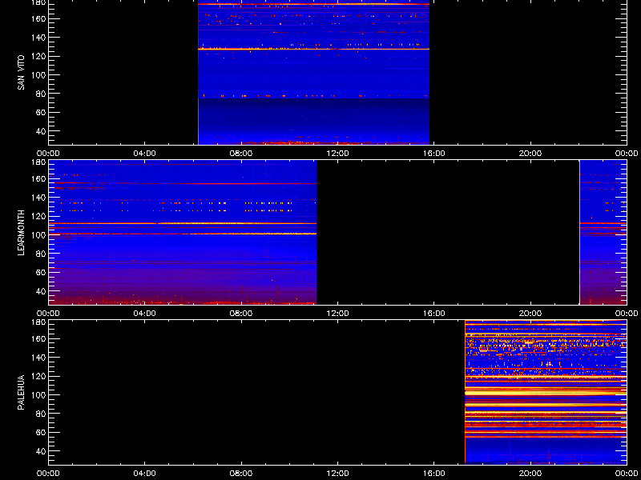This screenshot has height=480, width=641.
Task: Select the 180 frequency label in Learmonth panel
Action: (x=39, y=162)
